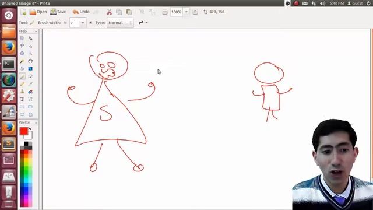Select the Color Picker eyedropper tool

pyautogui.click(x=30, y=84)
